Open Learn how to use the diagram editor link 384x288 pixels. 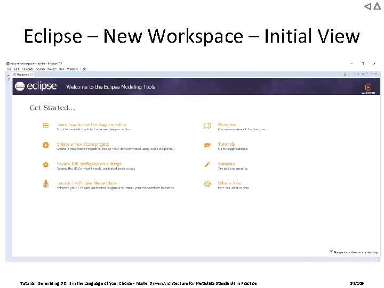(x=92, y=125)
